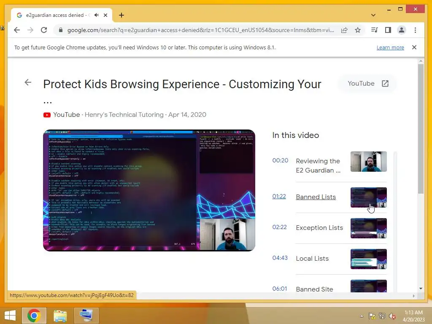Open Banned Lists chapter link
This screenshot has height=324, width=432.
[316, 197]
